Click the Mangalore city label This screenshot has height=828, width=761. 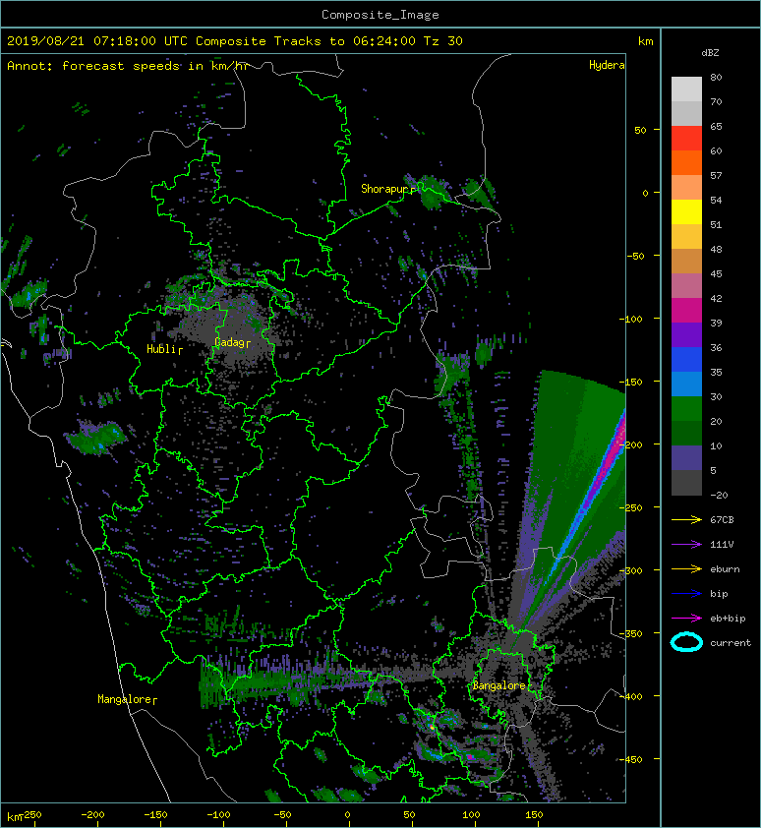[125, 699]
